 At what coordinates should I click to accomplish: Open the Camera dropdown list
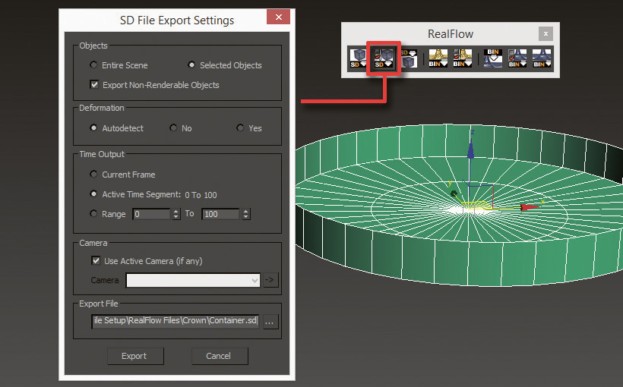click(x=193, y=280)
